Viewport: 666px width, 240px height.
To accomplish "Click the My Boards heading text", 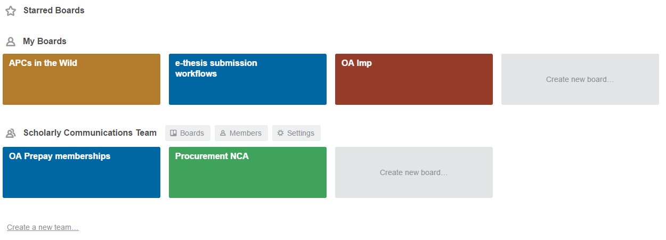I will pyautogui.click(x=45, y=42).
